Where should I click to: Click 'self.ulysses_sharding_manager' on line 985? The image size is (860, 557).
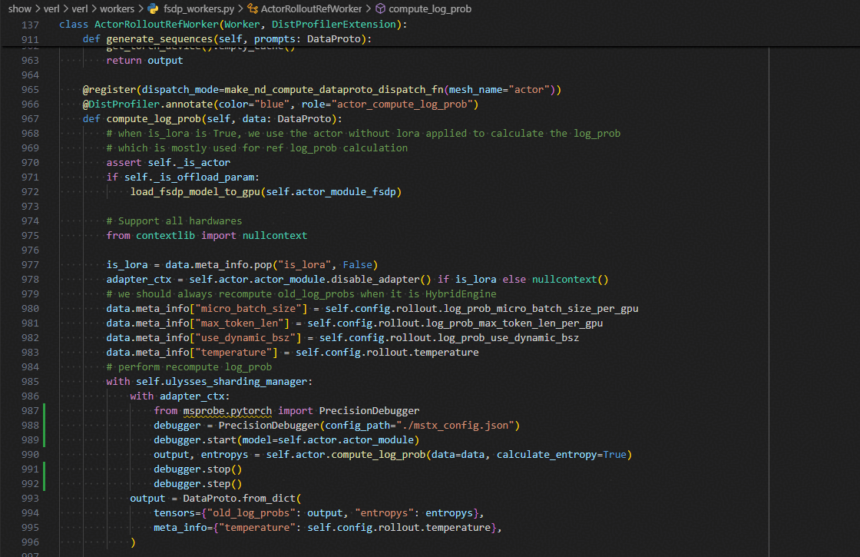(222, 381)
